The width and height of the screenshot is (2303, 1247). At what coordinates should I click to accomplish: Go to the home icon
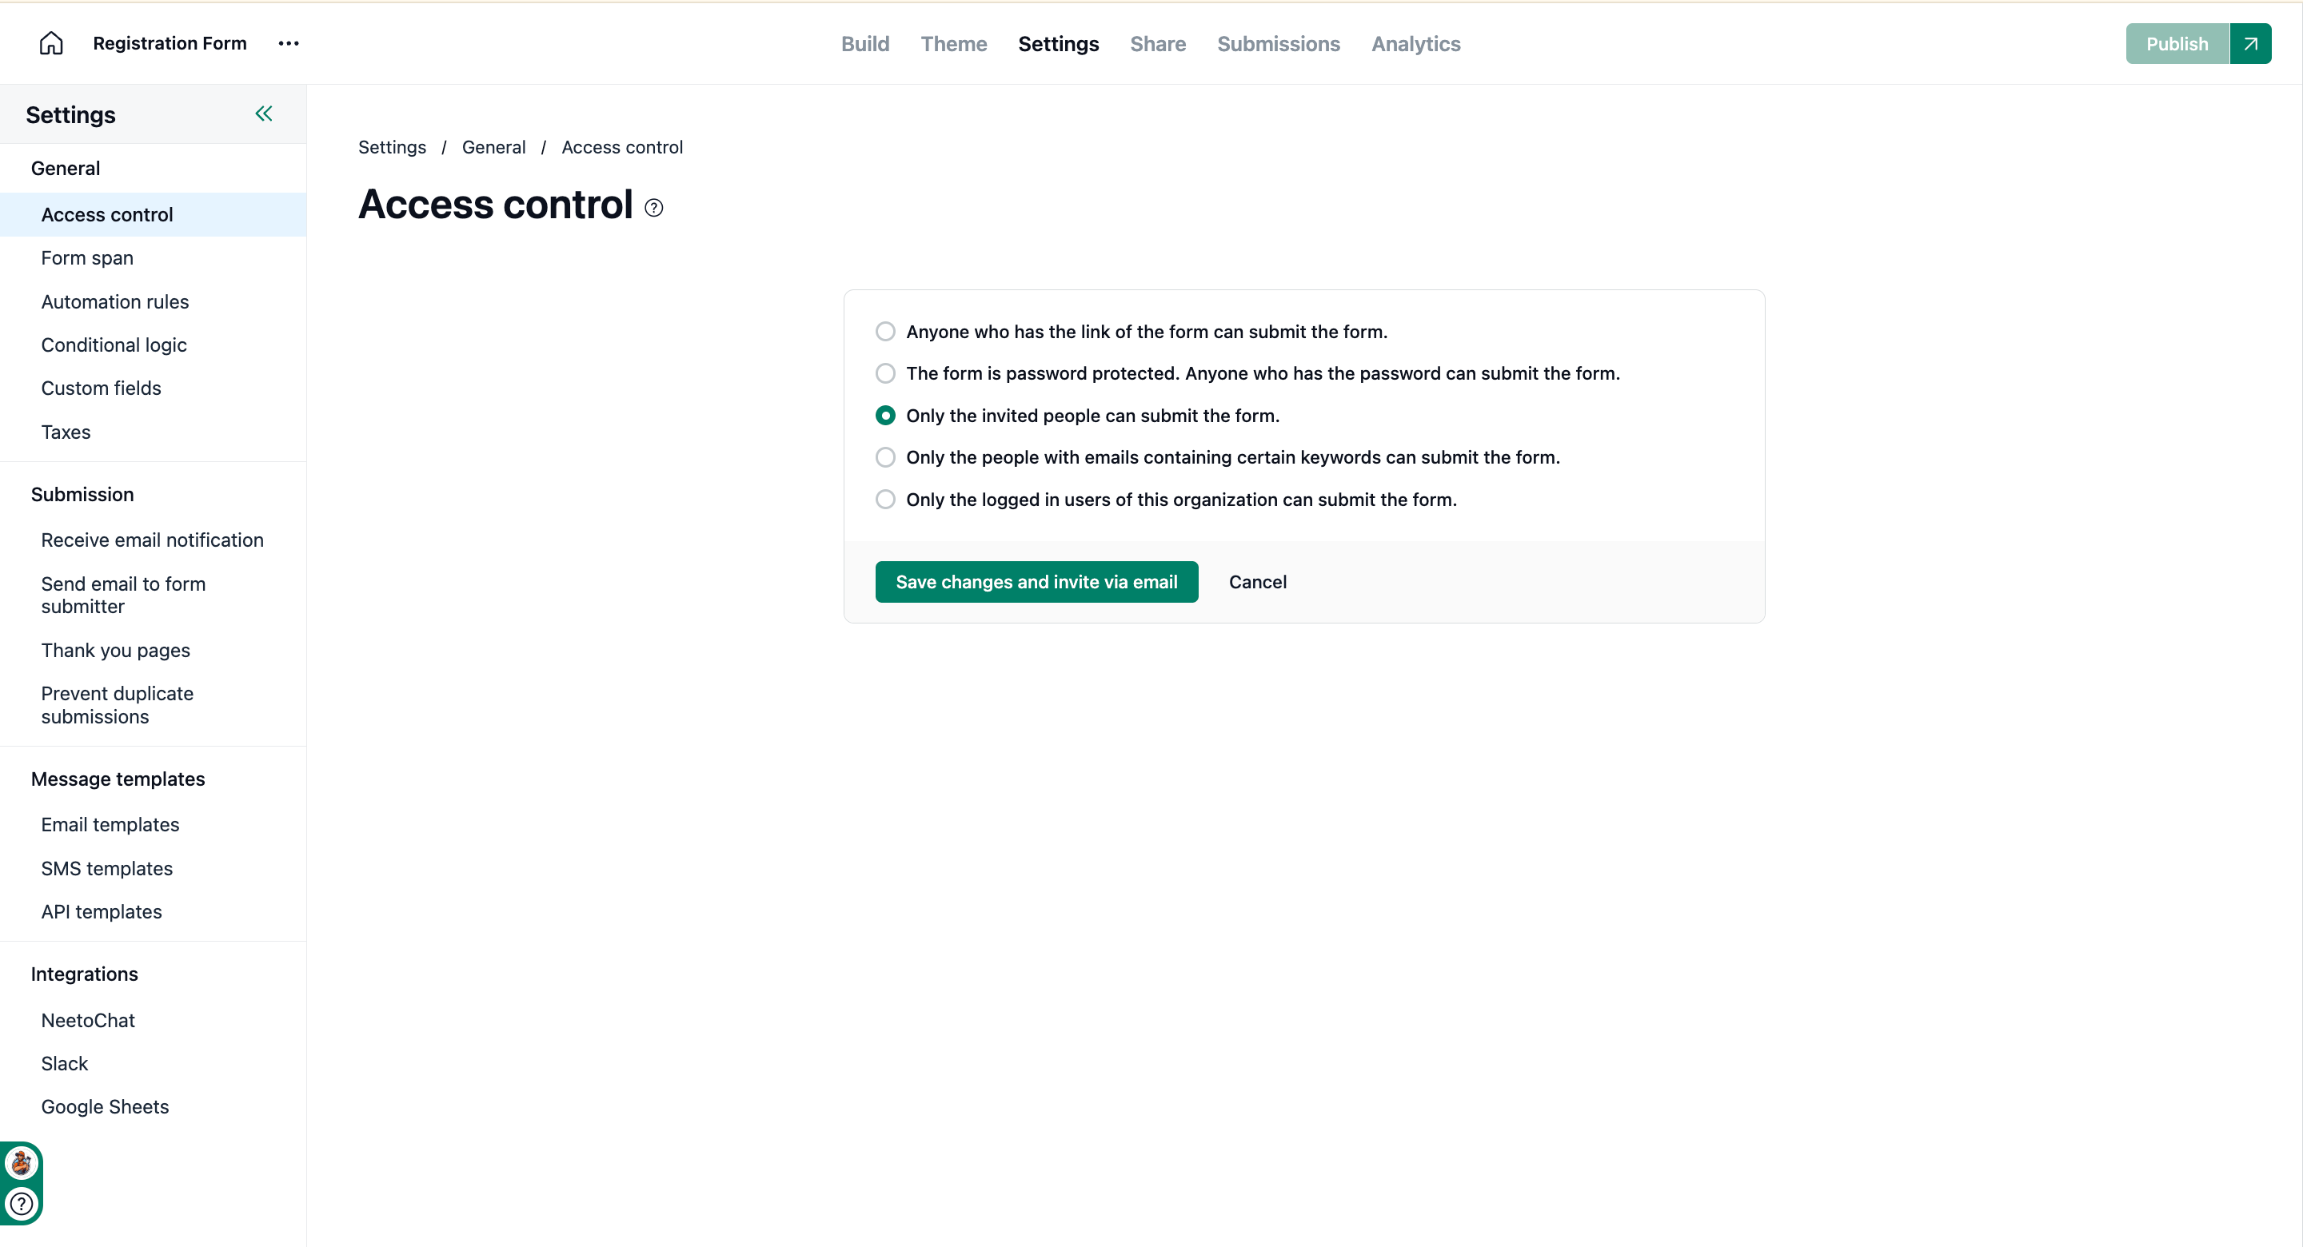click(51, 43)
